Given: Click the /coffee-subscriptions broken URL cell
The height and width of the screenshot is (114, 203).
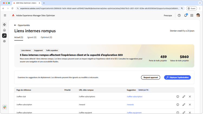Looking at the screenshot, I should point(87,96).
